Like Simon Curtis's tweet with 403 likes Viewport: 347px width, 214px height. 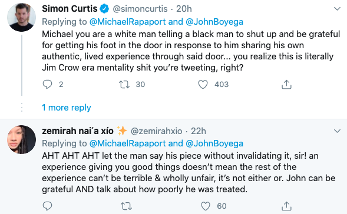(x=203, y=84)
